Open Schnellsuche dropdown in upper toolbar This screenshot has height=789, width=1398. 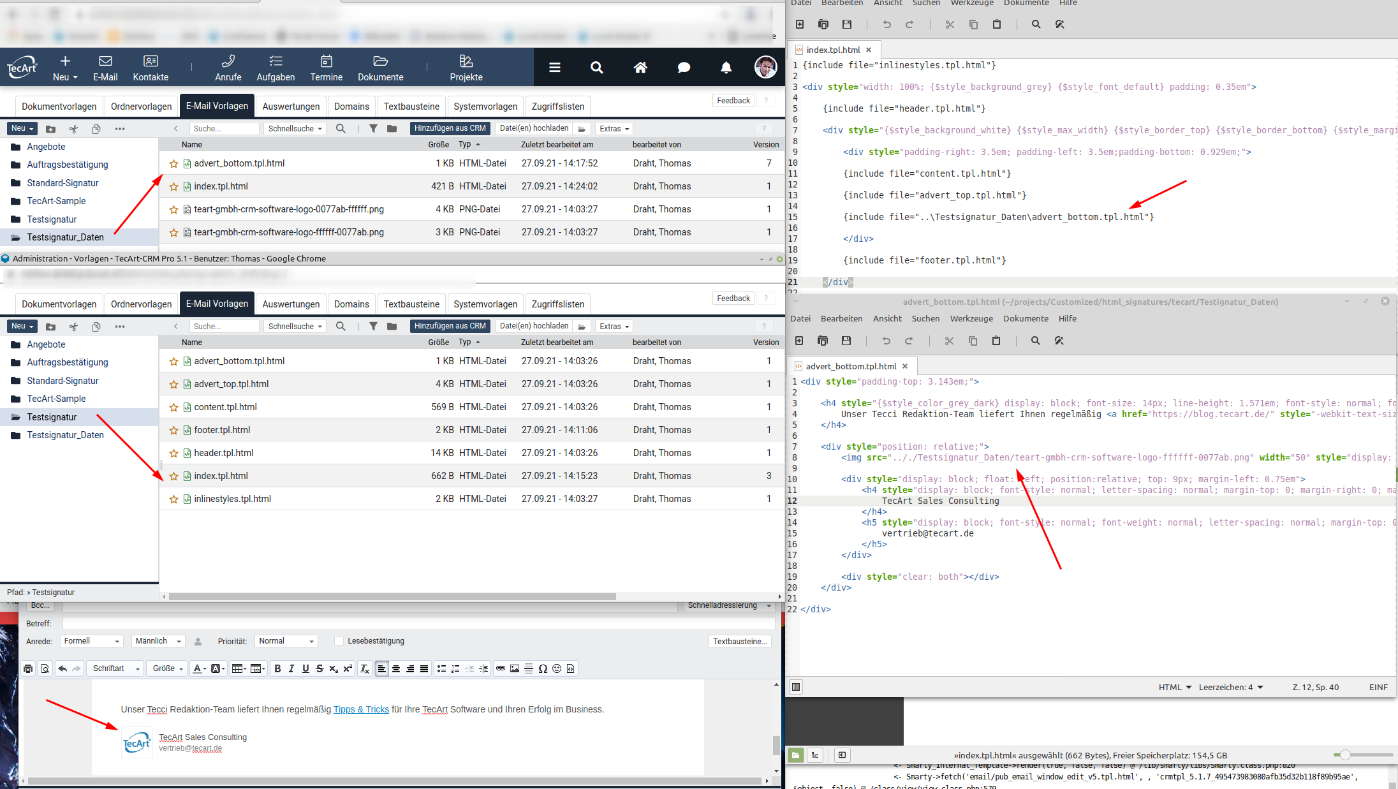(x=295, y=129)
